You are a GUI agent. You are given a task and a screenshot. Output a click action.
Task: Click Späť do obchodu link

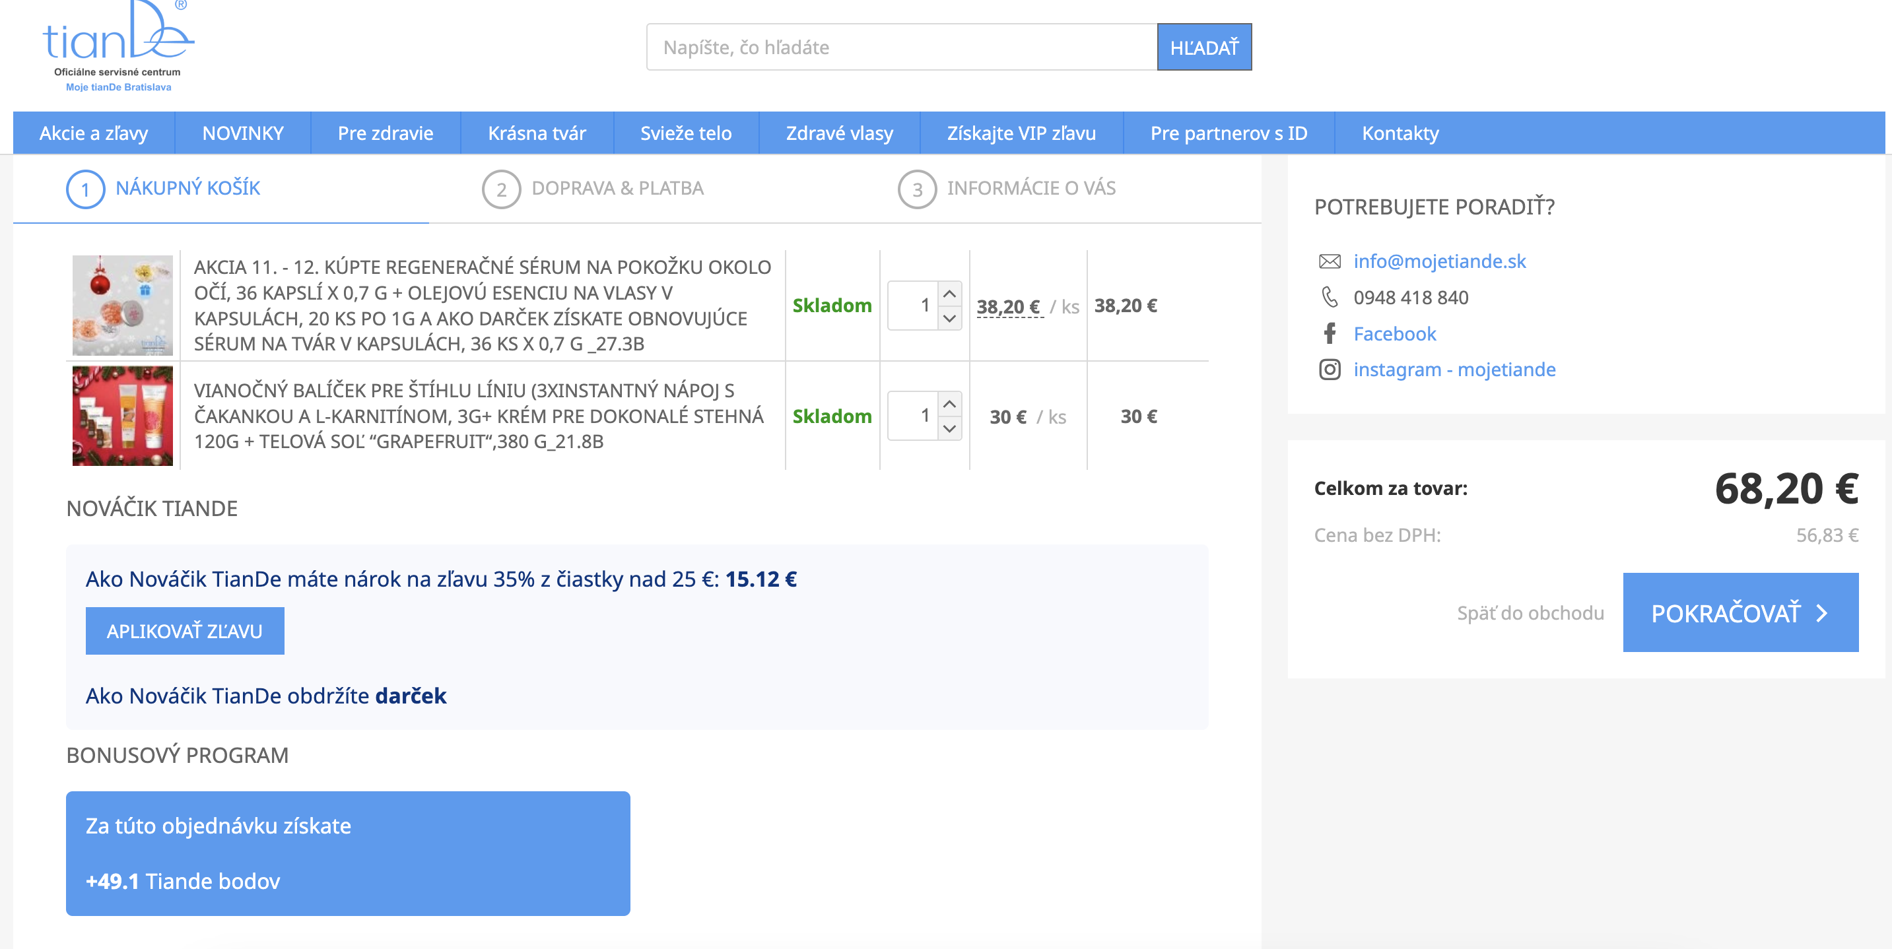click(x=1530, y=612)
